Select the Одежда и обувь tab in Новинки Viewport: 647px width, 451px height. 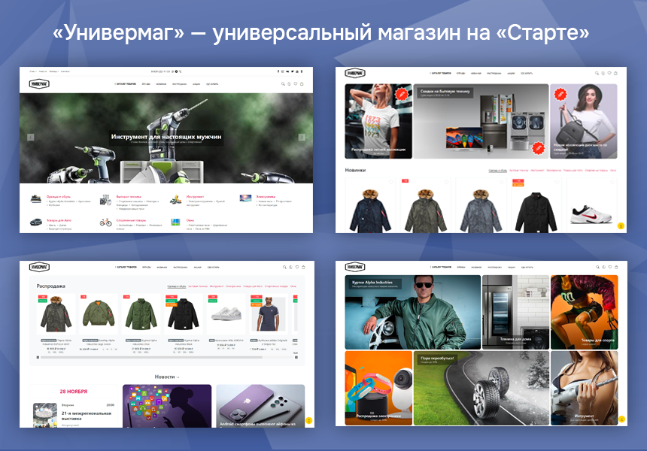(x=497, y=171)
